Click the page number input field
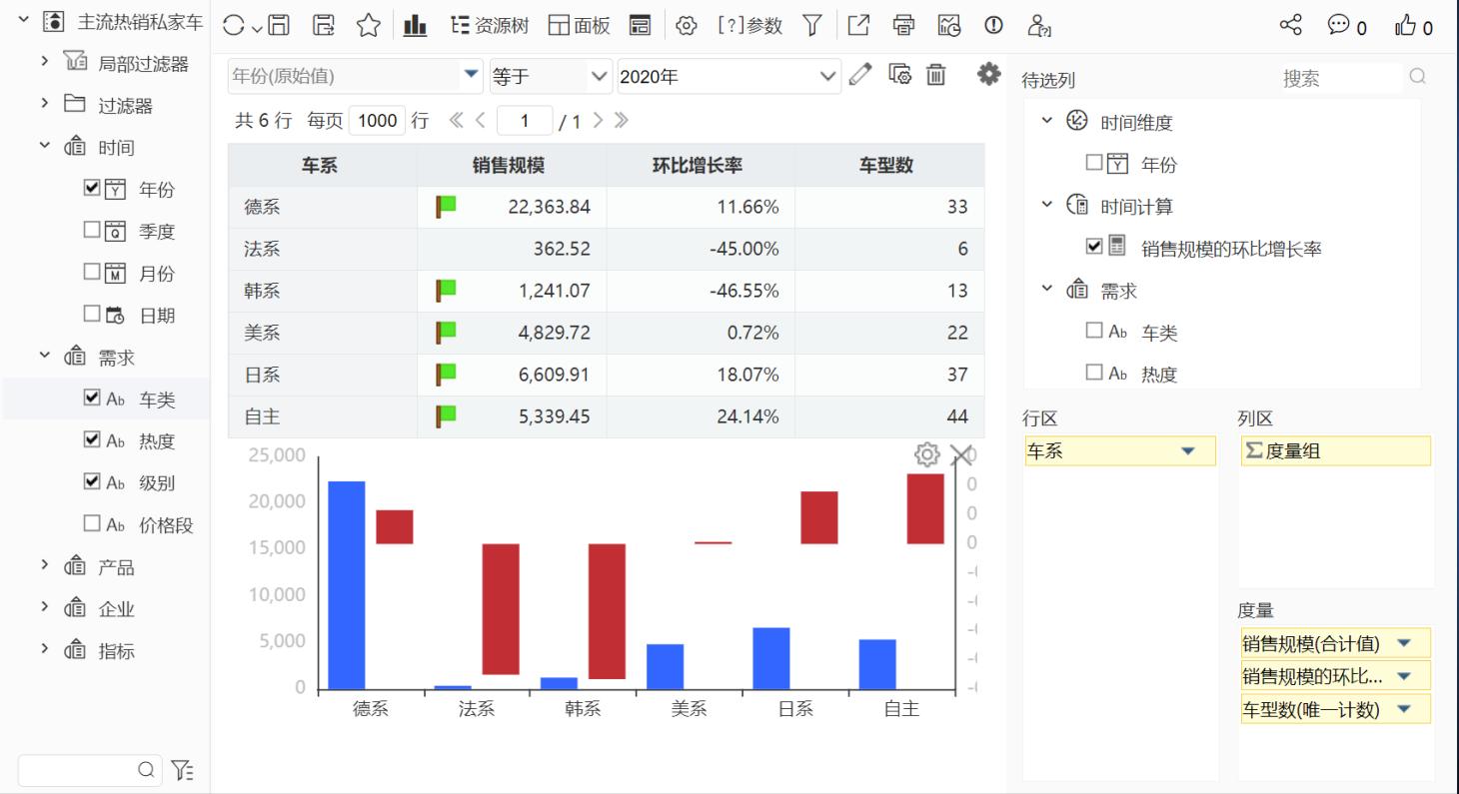Screen dimensions: 1459x794 [525, 121]
